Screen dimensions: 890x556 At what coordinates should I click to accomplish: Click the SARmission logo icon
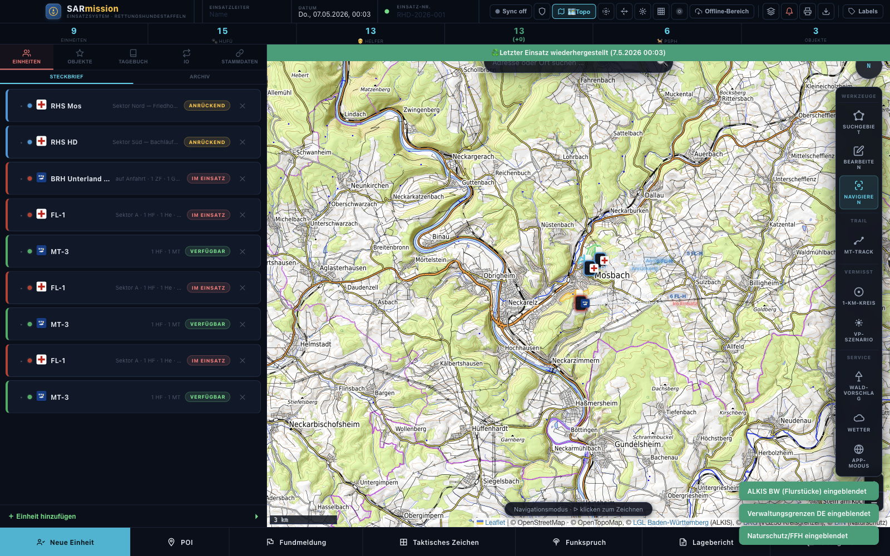(53, 11)
